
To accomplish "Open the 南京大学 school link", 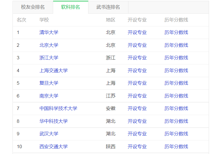I will (49, 96).
